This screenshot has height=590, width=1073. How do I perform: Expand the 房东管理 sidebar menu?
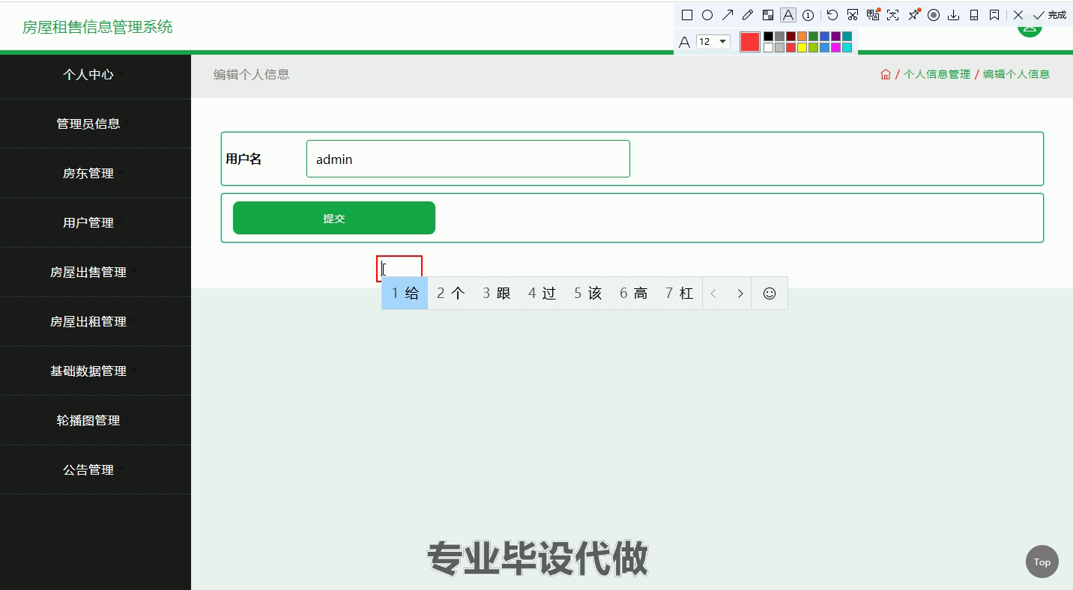(88, 173)
